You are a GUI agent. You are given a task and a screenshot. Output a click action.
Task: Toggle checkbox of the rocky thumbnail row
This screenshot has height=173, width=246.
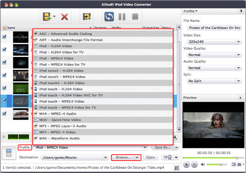5,75
